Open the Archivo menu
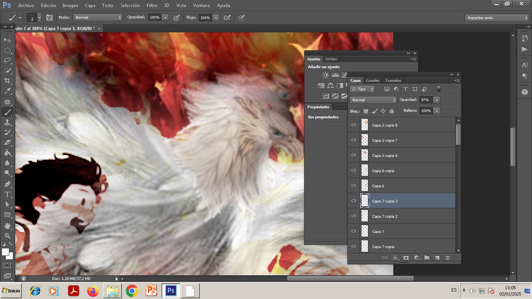The image size is (532, 299). 26,5
